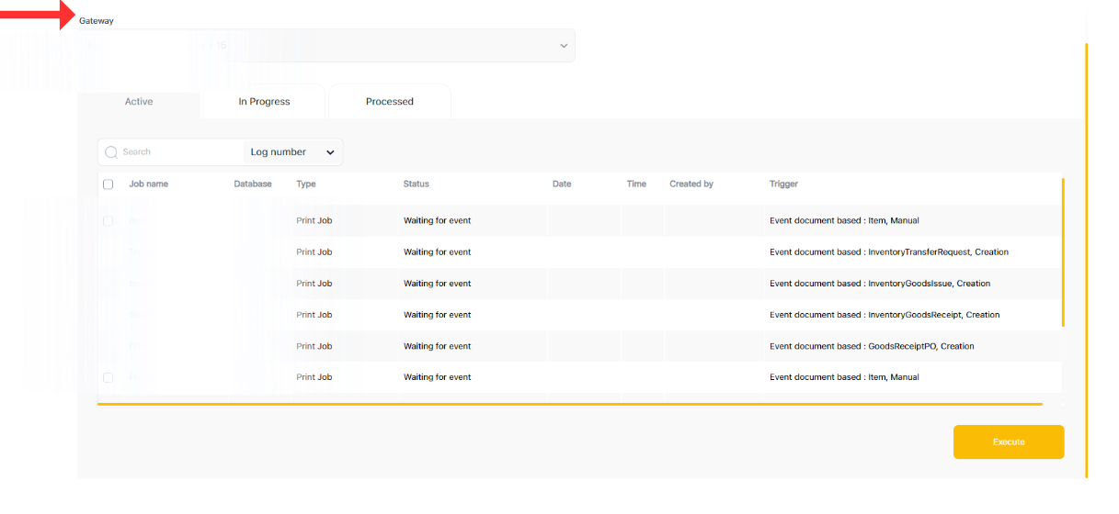The width and height of the screenshot is (1119, 514).
Task: Focus the Search text field
Action: coord(179,152)
